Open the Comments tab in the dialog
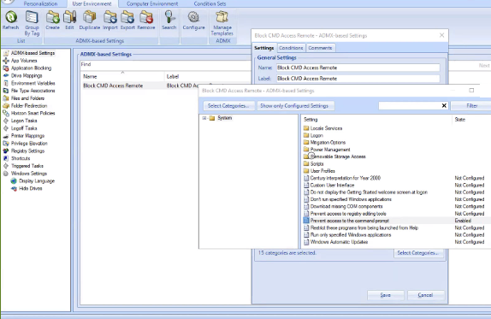The width and height of the screenshot is (491, 319). 320,48
